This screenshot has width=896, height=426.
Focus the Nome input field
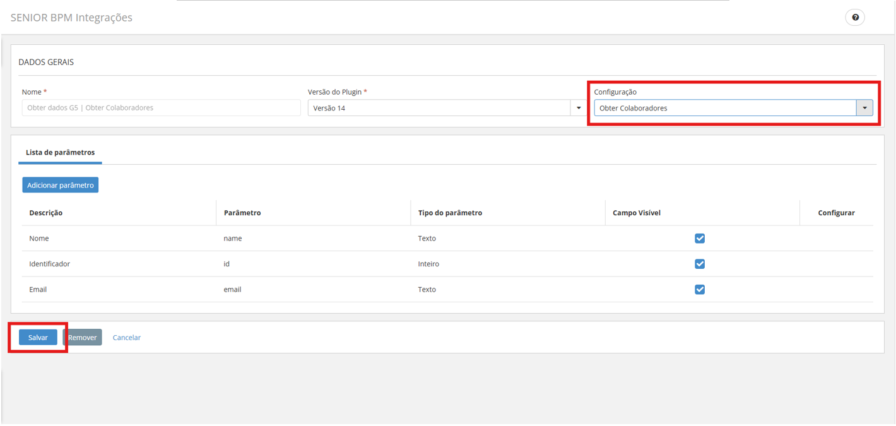click(x=161, y=108)
